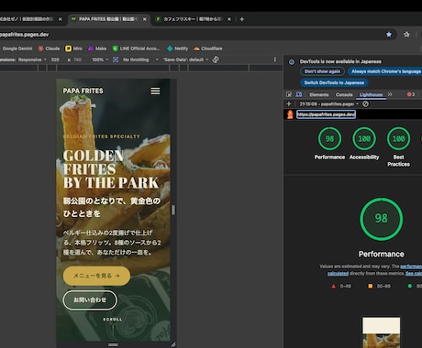This screenshot has height=348, width=422.
Task: Open the No throttling dropdown
Action: 140,60
